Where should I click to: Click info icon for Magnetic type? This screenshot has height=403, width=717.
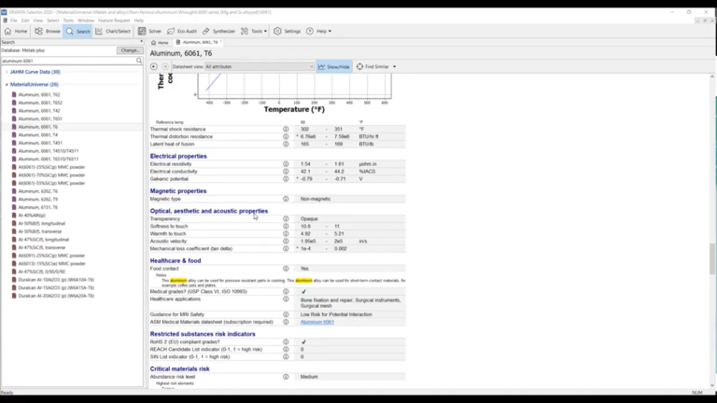pos(286,199)
